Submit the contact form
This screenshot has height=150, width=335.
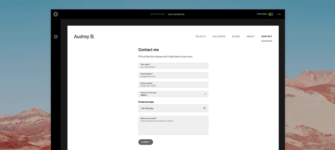(146, 142)
